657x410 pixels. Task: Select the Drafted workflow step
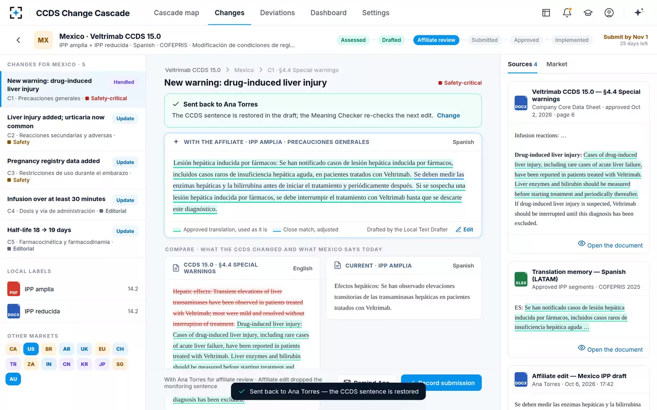[391, 40]
